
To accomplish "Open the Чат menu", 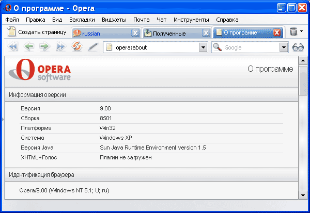I will [x=162, y=20].
